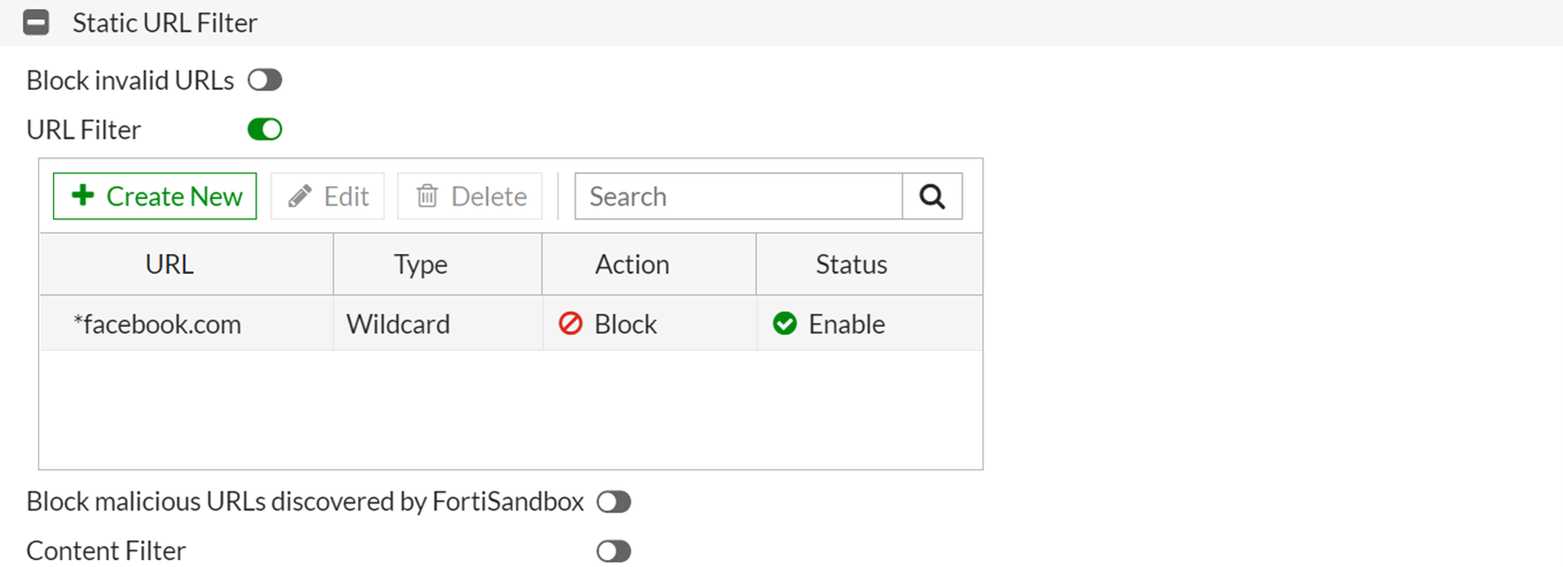Click the plus icon in Create New

[84, 196]
